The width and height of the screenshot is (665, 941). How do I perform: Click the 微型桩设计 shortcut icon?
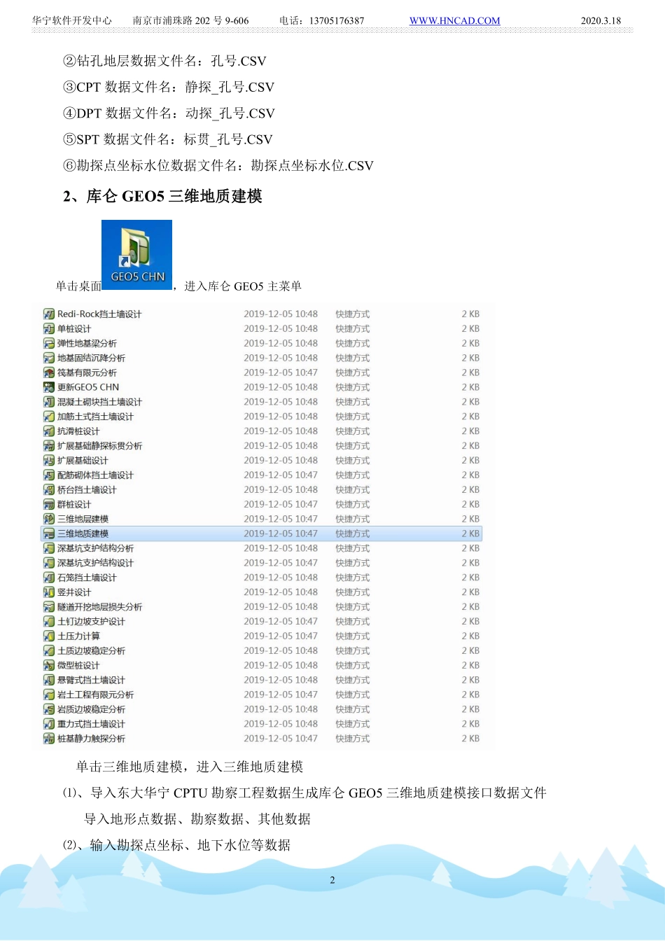point(49,666)
